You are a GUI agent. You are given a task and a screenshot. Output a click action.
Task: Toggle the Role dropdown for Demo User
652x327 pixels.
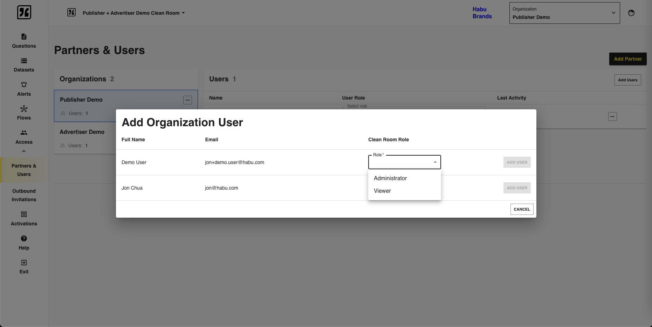pyautogui.click(x=404, y=162)
